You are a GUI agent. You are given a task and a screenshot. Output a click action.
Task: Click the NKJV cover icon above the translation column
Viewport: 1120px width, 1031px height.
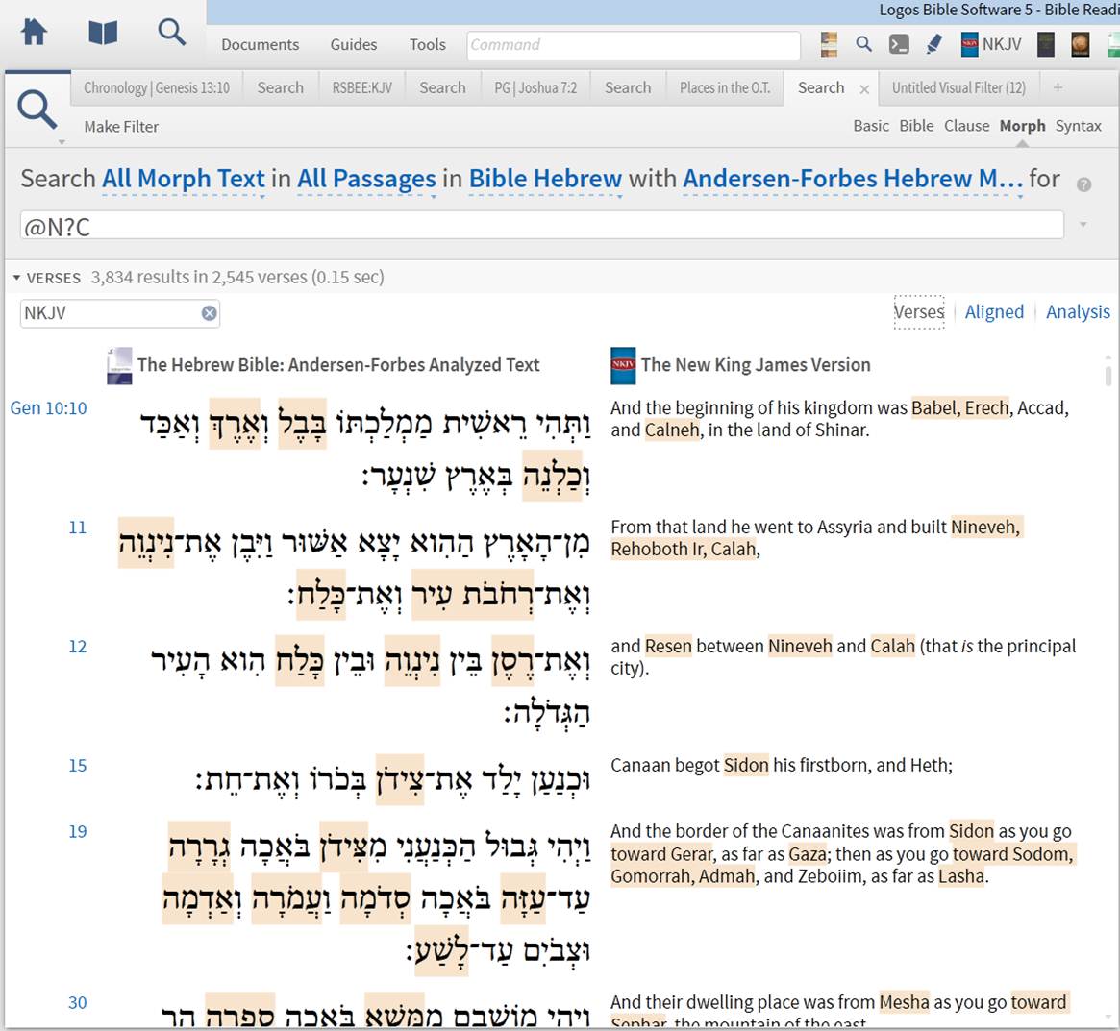pos(622,365)
